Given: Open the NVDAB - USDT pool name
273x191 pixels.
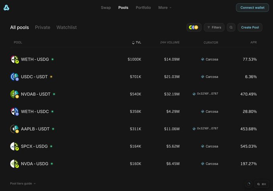Looking at the screenshot, I should (x=35, y=94).
